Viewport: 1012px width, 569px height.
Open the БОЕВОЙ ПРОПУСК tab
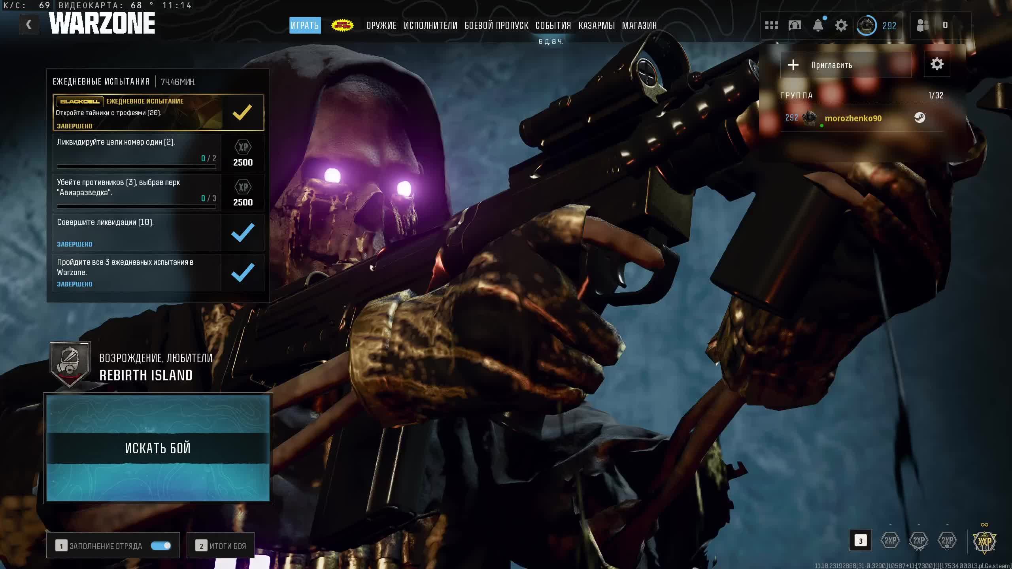496,25
